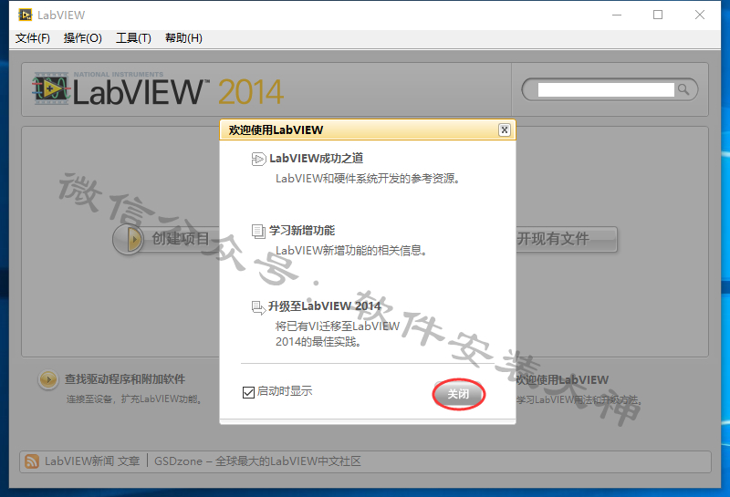Click '连接至设备，扩充LabVIEW功能。' description text
The height and width of the screenshot is (497, 730).
click(x=134, y=399)
